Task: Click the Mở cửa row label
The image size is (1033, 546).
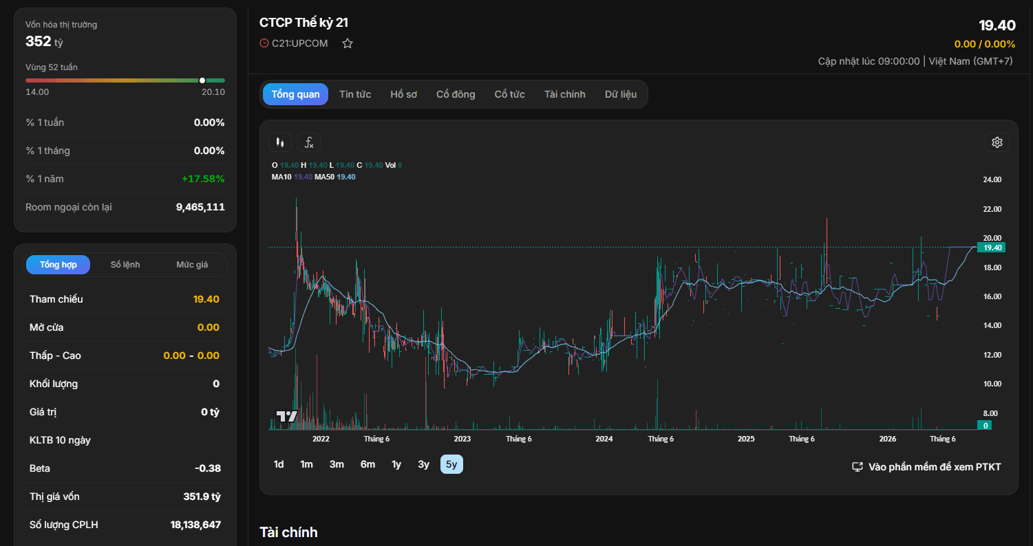Action: [47, 327]
